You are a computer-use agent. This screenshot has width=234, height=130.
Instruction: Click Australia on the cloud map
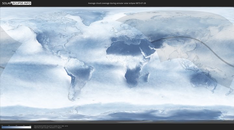(202, 80)
